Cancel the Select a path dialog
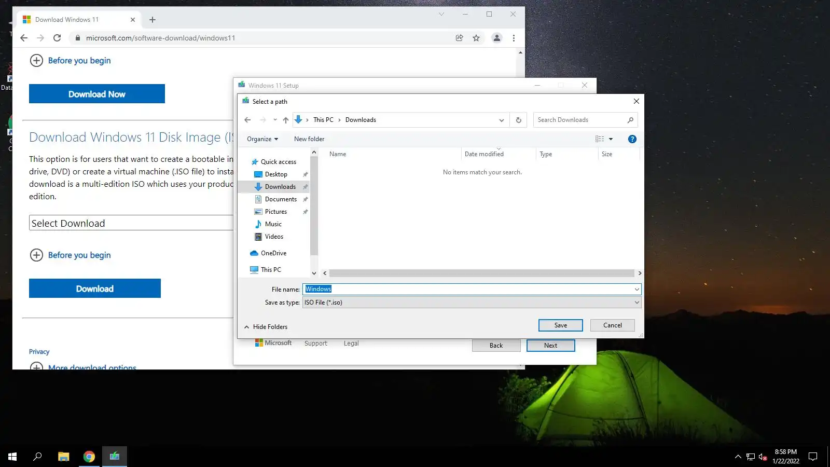The image size is (830, 467). [613, 325]
